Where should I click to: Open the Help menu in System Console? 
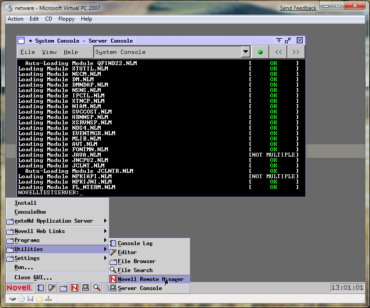pyautogui.click(x=71, y=52)
